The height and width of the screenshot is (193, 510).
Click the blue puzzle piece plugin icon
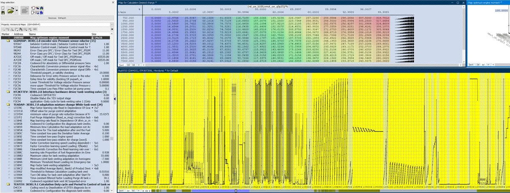click(x=41, y=13)
